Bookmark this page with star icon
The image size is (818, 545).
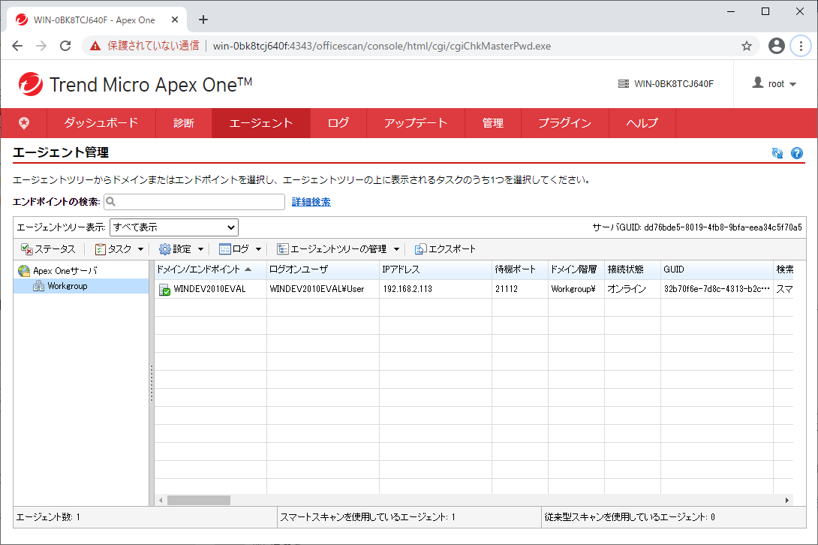[x=747, y=46]
